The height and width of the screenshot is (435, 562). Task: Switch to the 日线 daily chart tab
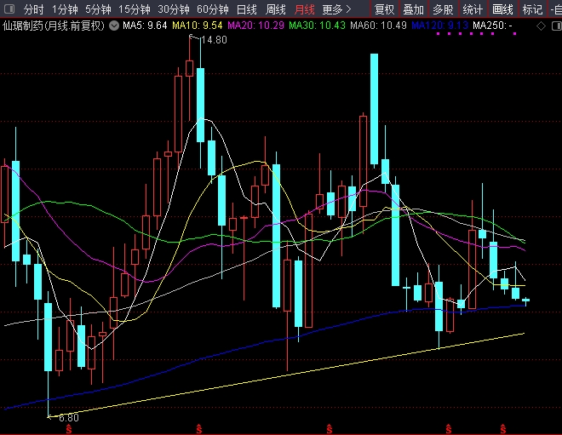pyautogui.click(x=247, y=9)
